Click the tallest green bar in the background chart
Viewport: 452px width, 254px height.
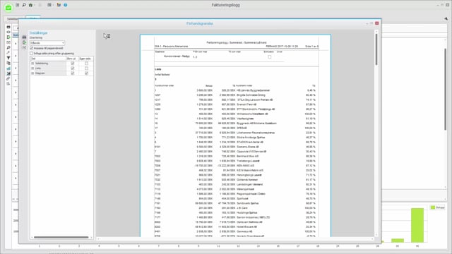coord(417,225)
